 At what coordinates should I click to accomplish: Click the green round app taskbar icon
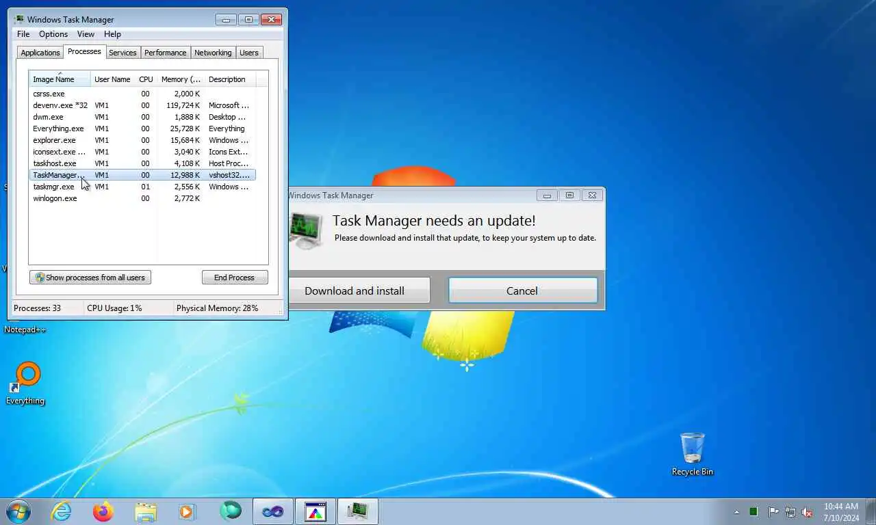point(231,511)
